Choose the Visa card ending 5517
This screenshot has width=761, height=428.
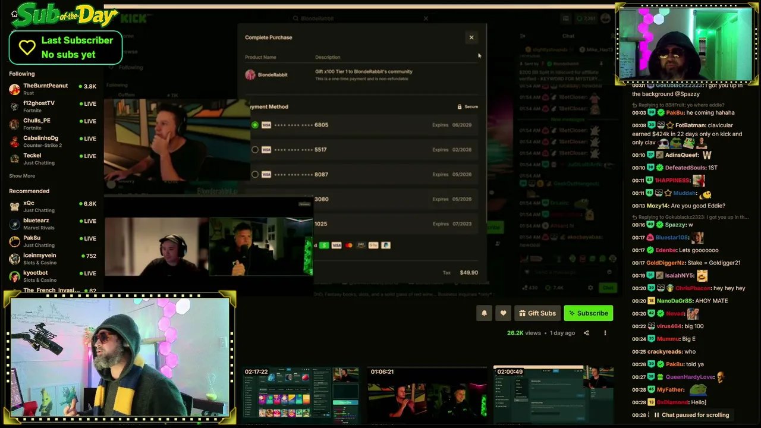pos(255,150)
